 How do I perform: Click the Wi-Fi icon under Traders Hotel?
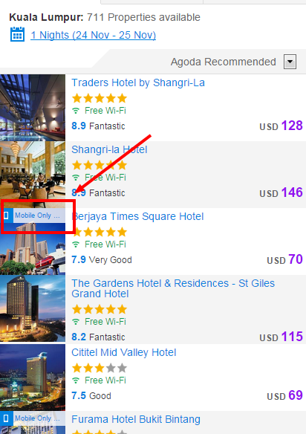76,111
